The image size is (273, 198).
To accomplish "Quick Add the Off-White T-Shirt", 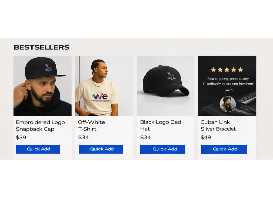I will [101, 149].
